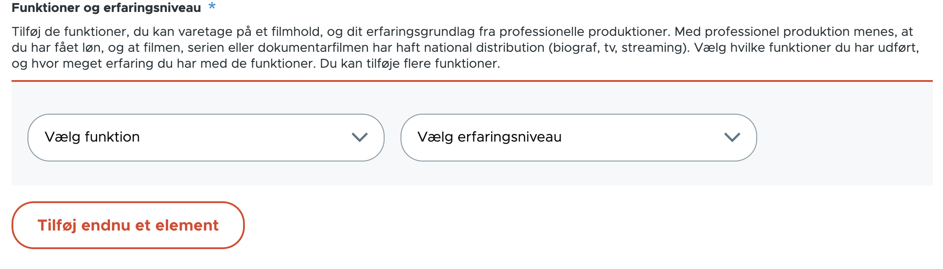Click the 'Vælg funktion' placeholder text

92,137
